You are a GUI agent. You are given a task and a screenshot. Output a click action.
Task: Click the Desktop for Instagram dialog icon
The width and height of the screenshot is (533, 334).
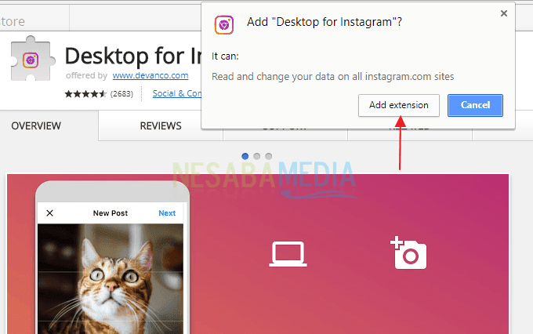223,25
